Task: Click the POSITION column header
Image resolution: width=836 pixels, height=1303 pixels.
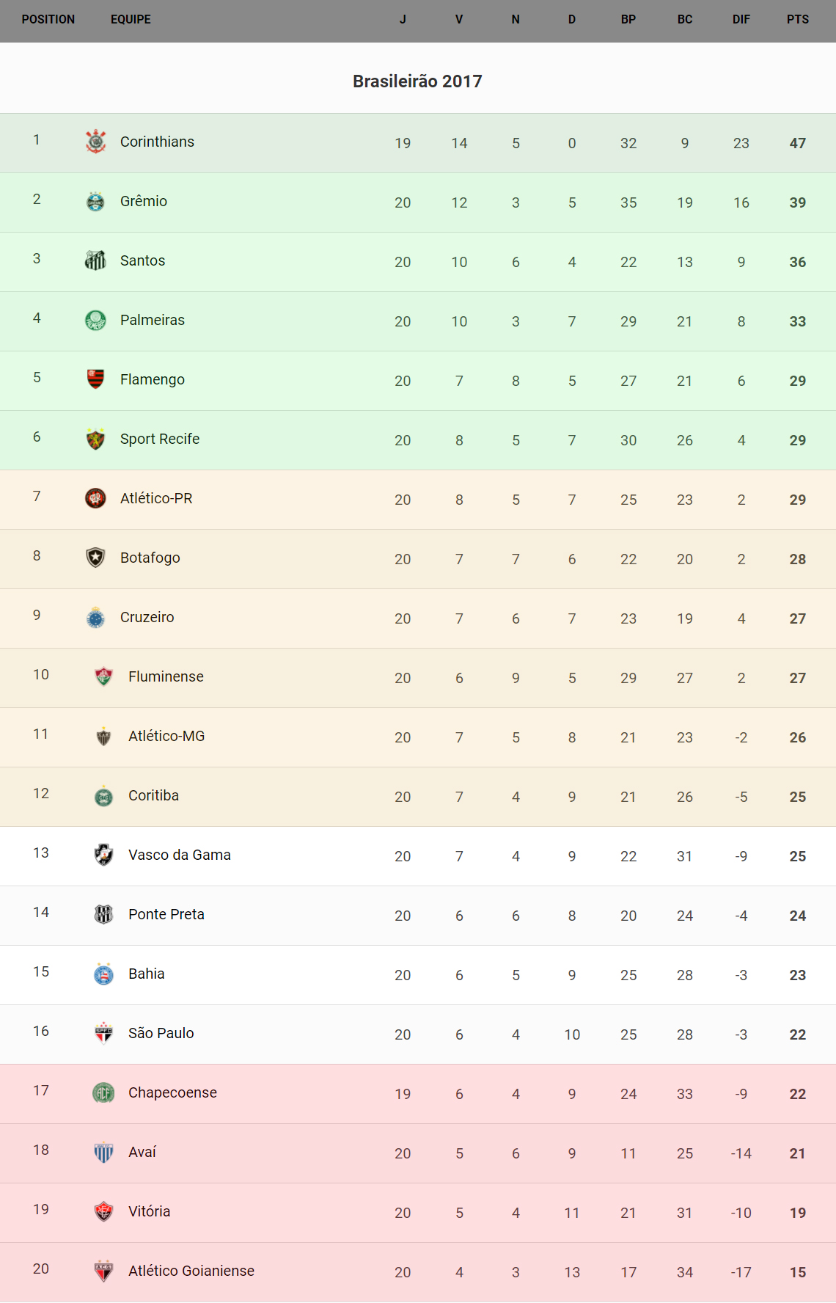Action: click(48, 20)
